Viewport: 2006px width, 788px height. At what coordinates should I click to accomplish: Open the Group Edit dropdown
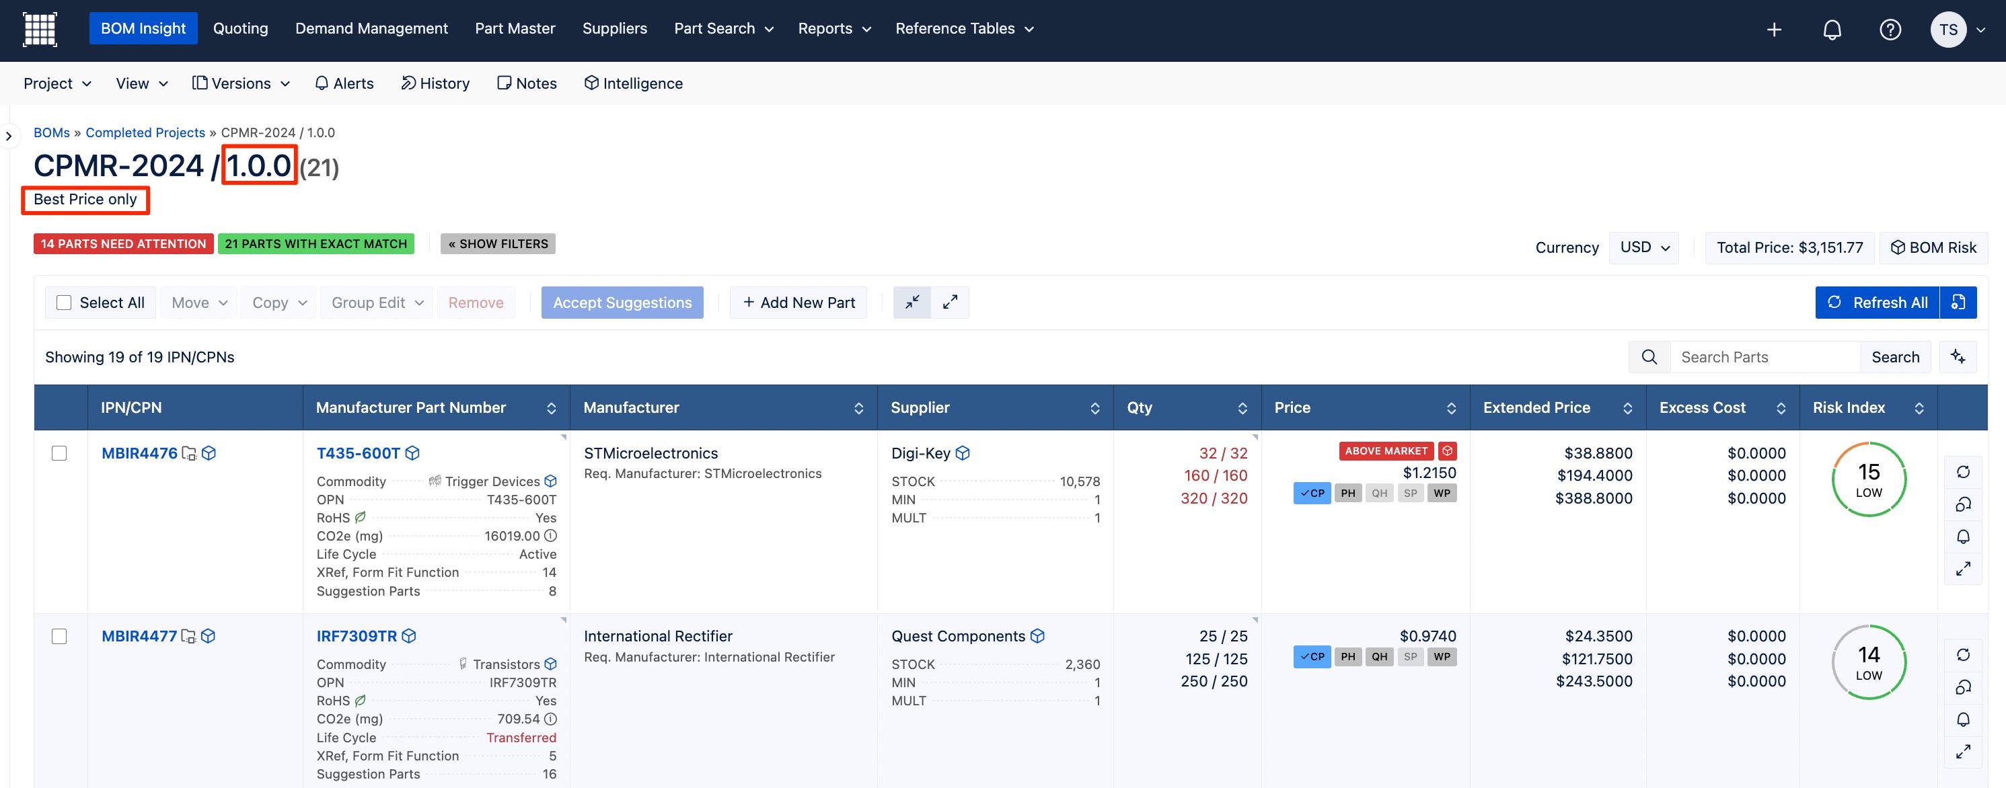tap(377, 302)
